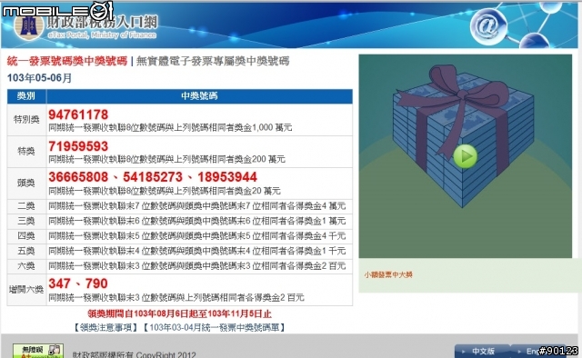582x358 pixels.
Task: Click the gift box video thumbnail
Action: coord(465,156)
